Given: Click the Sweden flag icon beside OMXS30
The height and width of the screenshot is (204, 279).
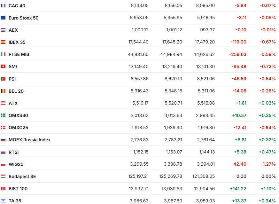Looking at the screenshot, I should tap(3, 115).
